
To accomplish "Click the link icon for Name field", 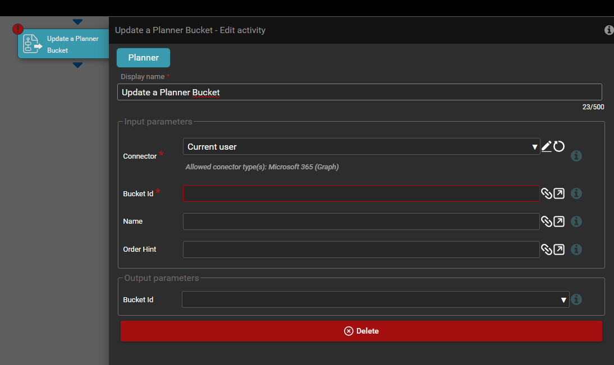I will point(547,221).
